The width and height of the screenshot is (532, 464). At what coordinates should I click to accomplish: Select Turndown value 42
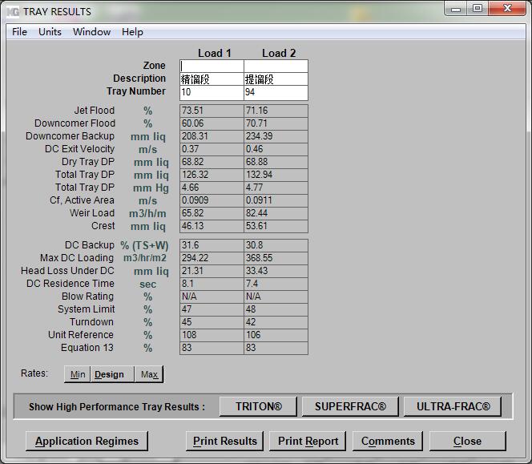coord(276,322)
